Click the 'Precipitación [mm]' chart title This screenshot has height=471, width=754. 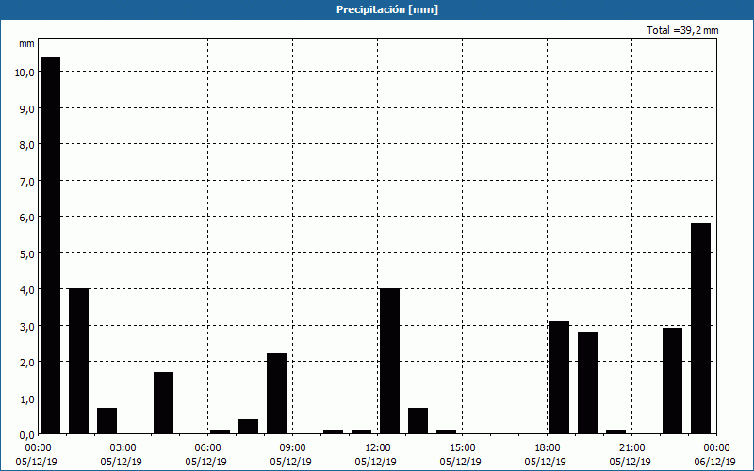click(x=387, y=9)
